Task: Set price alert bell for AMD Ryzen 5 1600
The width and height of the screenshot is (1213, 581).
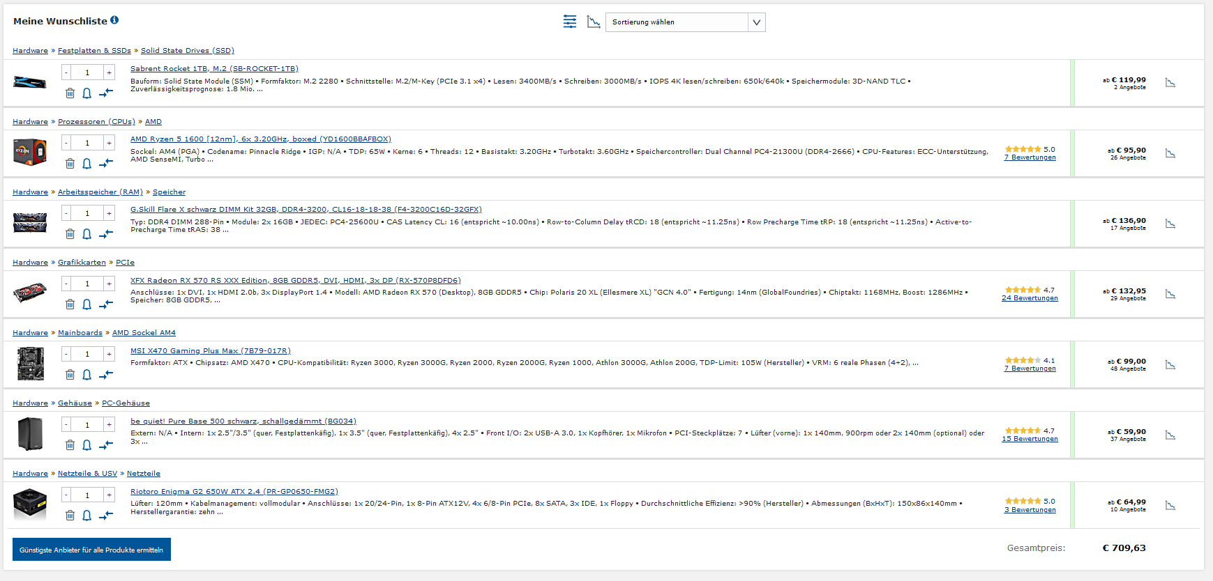Action: 86,163
